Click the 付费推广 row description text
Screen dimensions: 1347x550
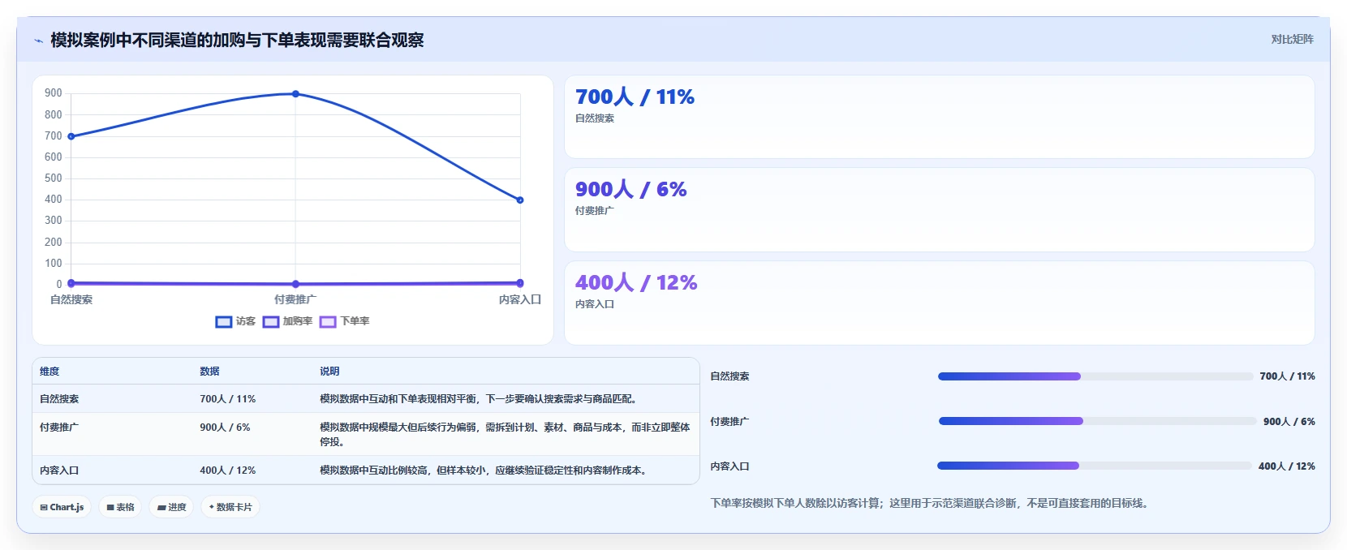tap(505, 434)
